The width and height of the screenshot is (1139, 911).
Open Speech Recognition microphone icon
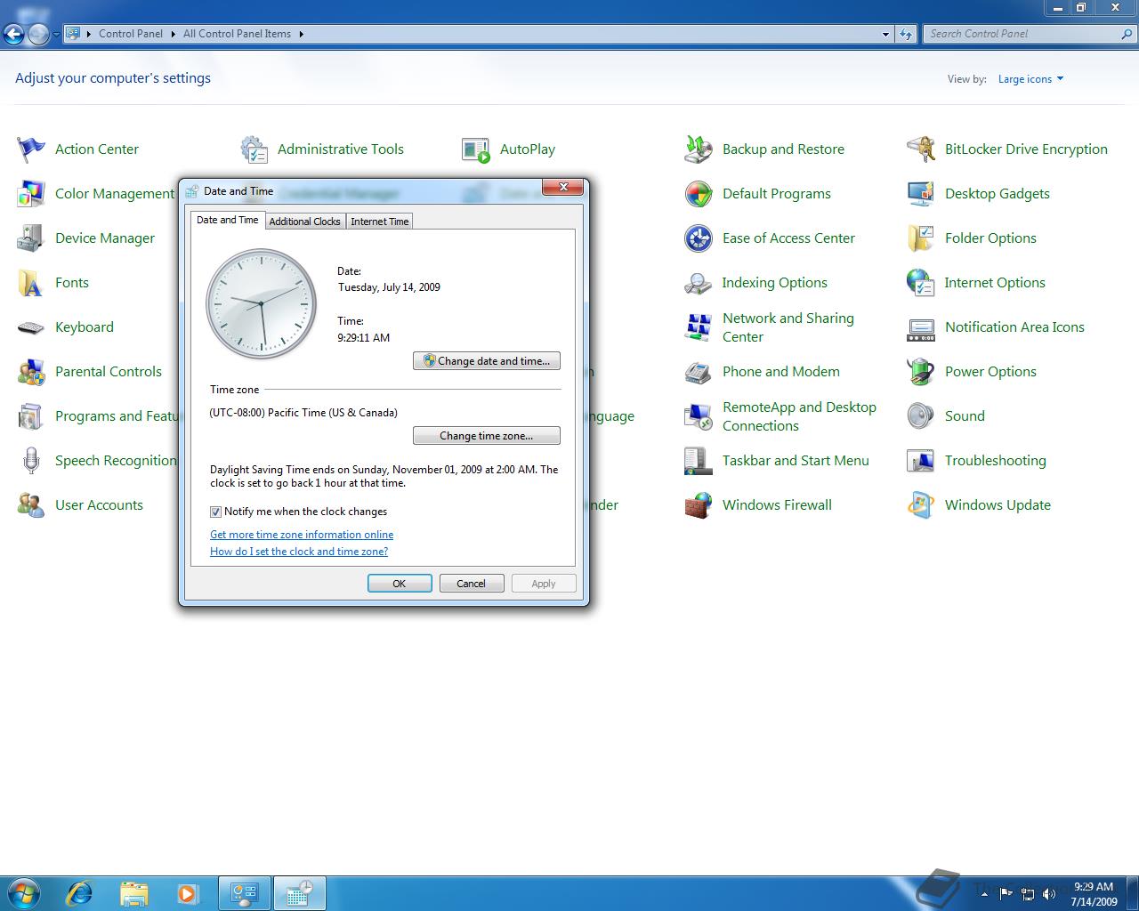click(31, 460)
